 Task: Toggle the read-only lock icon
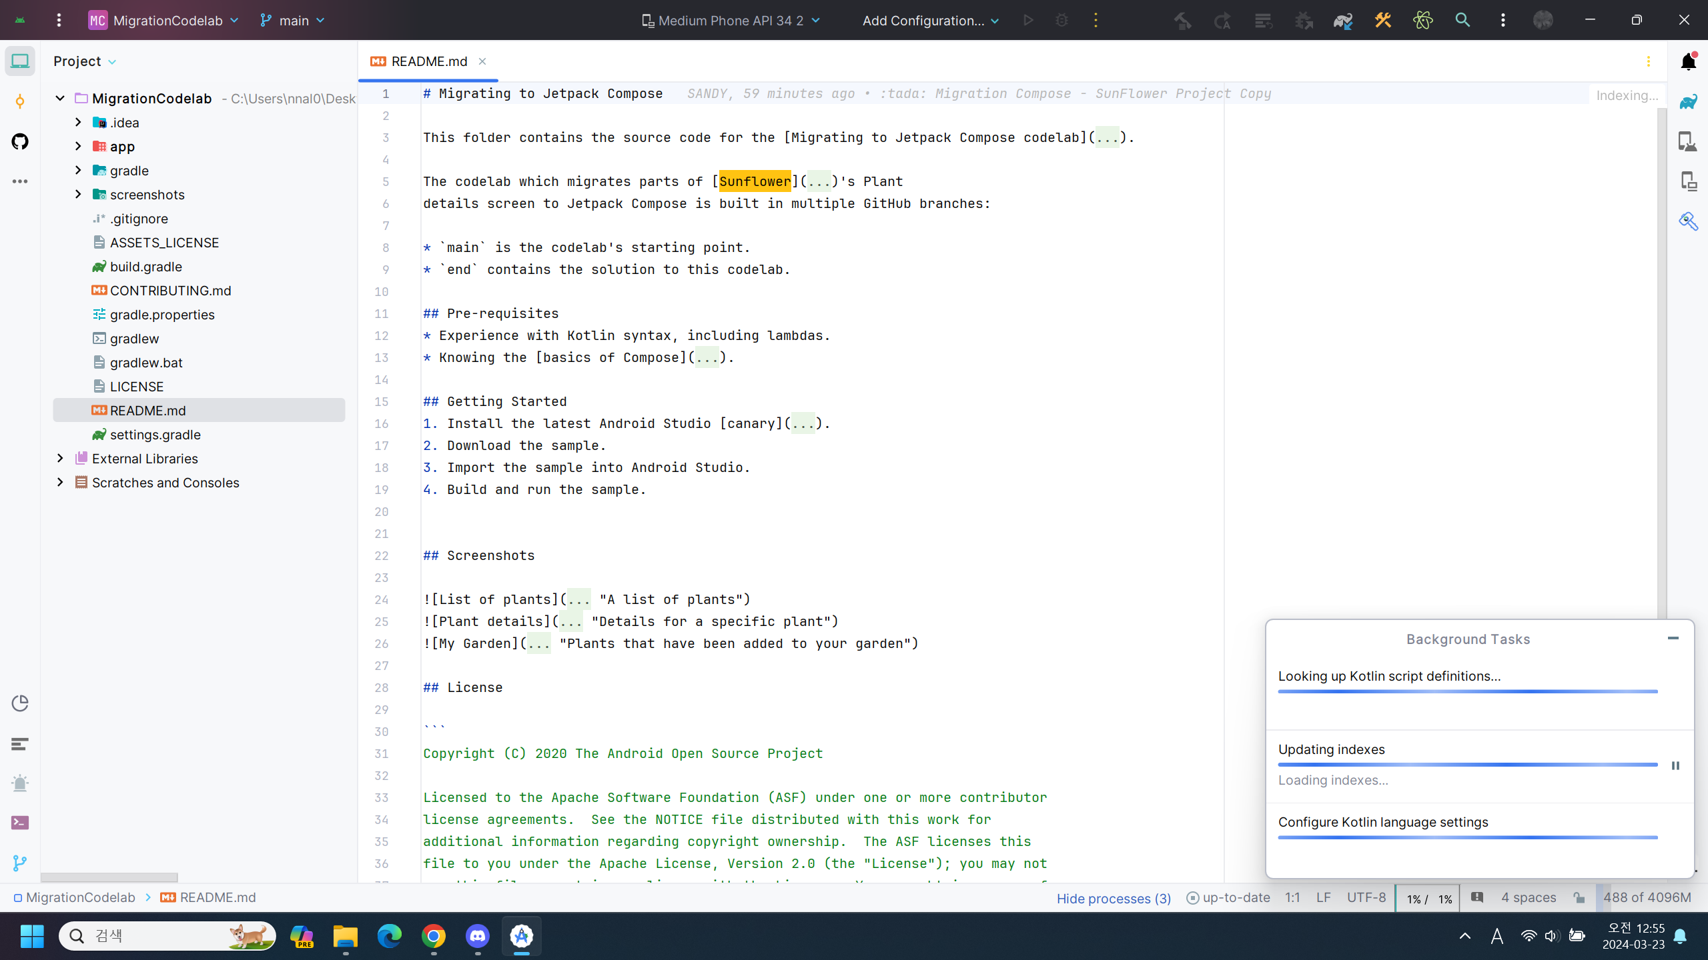(1579, 898)
